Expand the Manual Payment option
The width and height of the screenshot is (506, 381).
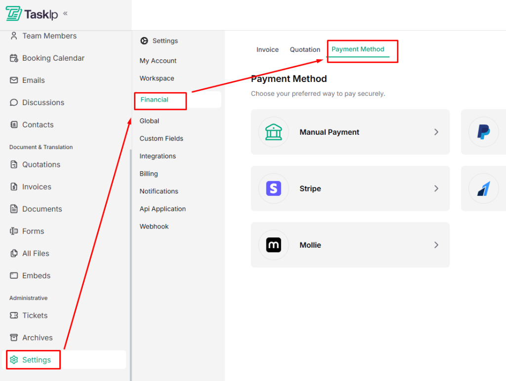(436, 132)
